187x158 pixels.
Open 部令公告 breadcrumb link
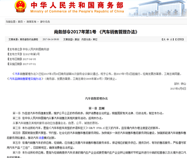pyautogui.click(x=45, y=22)
